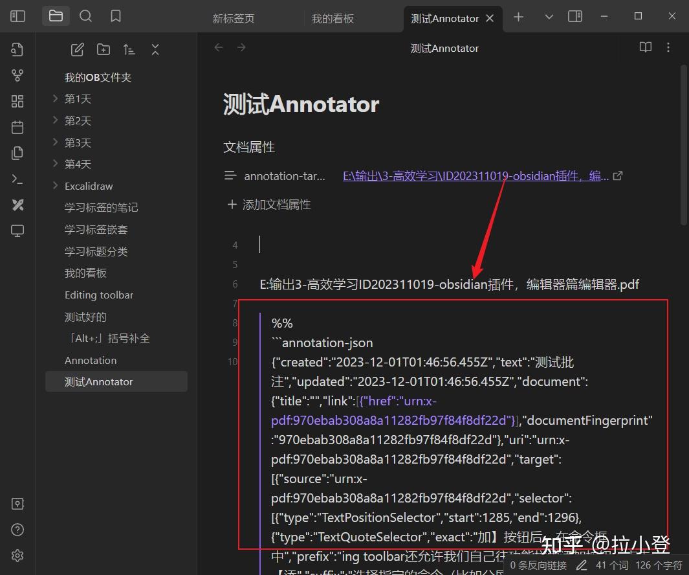Navigate forward in note history
689x575 pixels.
[241, 47]
